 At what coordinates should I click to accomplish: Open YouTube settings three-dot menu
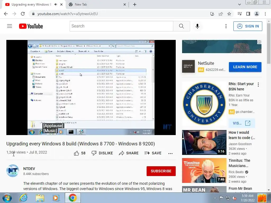226,26
